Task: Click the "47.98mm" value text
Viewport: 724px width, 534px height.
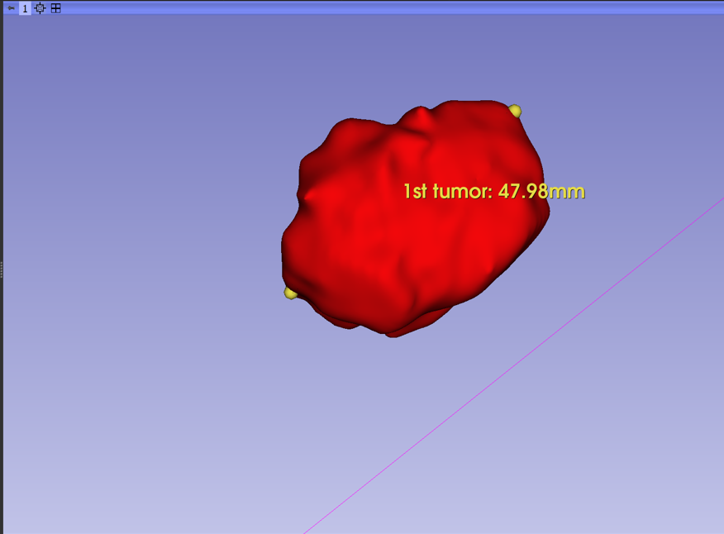Action: coord(541,191)
